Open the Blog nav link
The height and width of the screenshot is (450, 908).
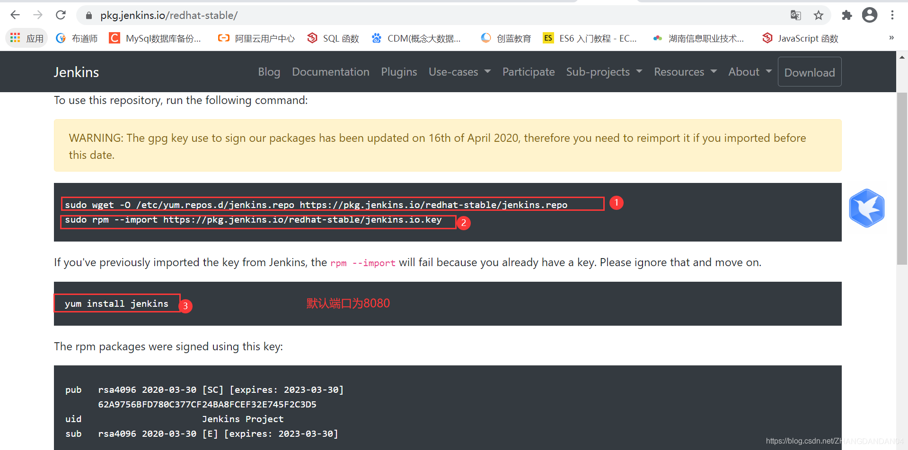pyautogui.click(x=269, y=72)
